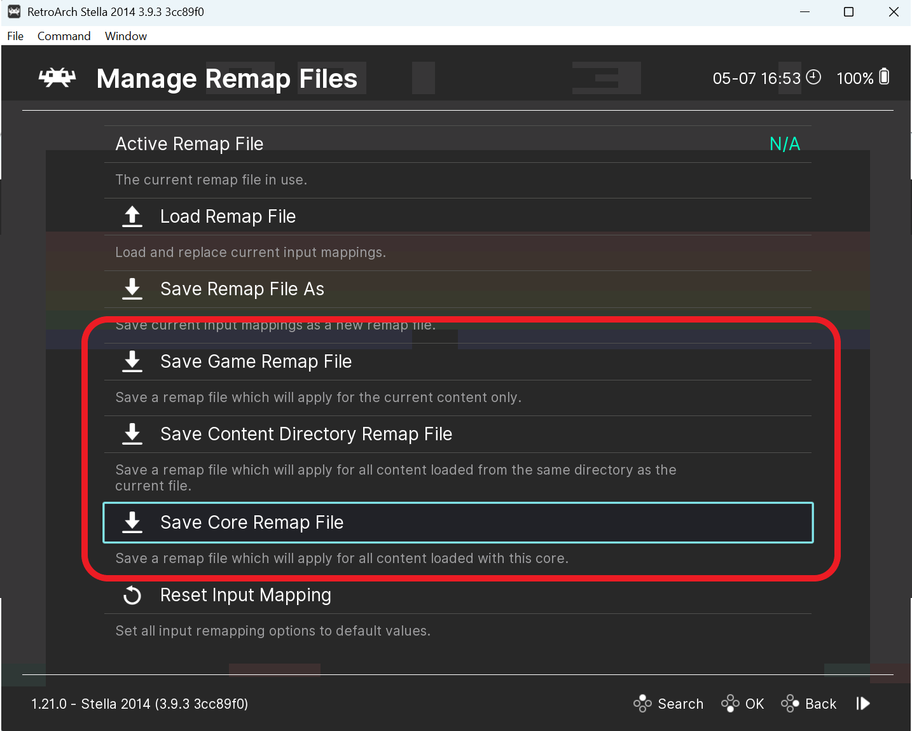
Task: Click the Search label in the footer
Action: click(681, 704)
